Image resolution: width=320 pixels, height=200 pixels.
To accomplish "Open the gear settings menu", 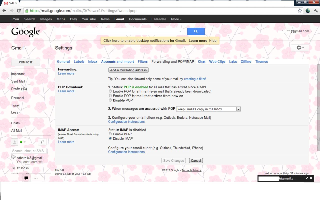I will click(300, 48).
